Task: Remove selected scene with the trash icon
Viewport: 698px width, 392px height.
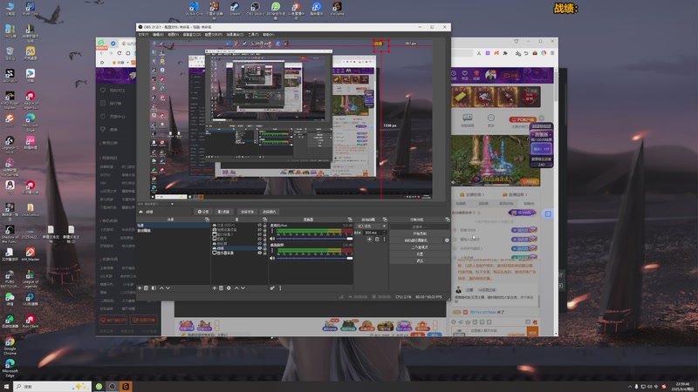Action: (146, 288)
